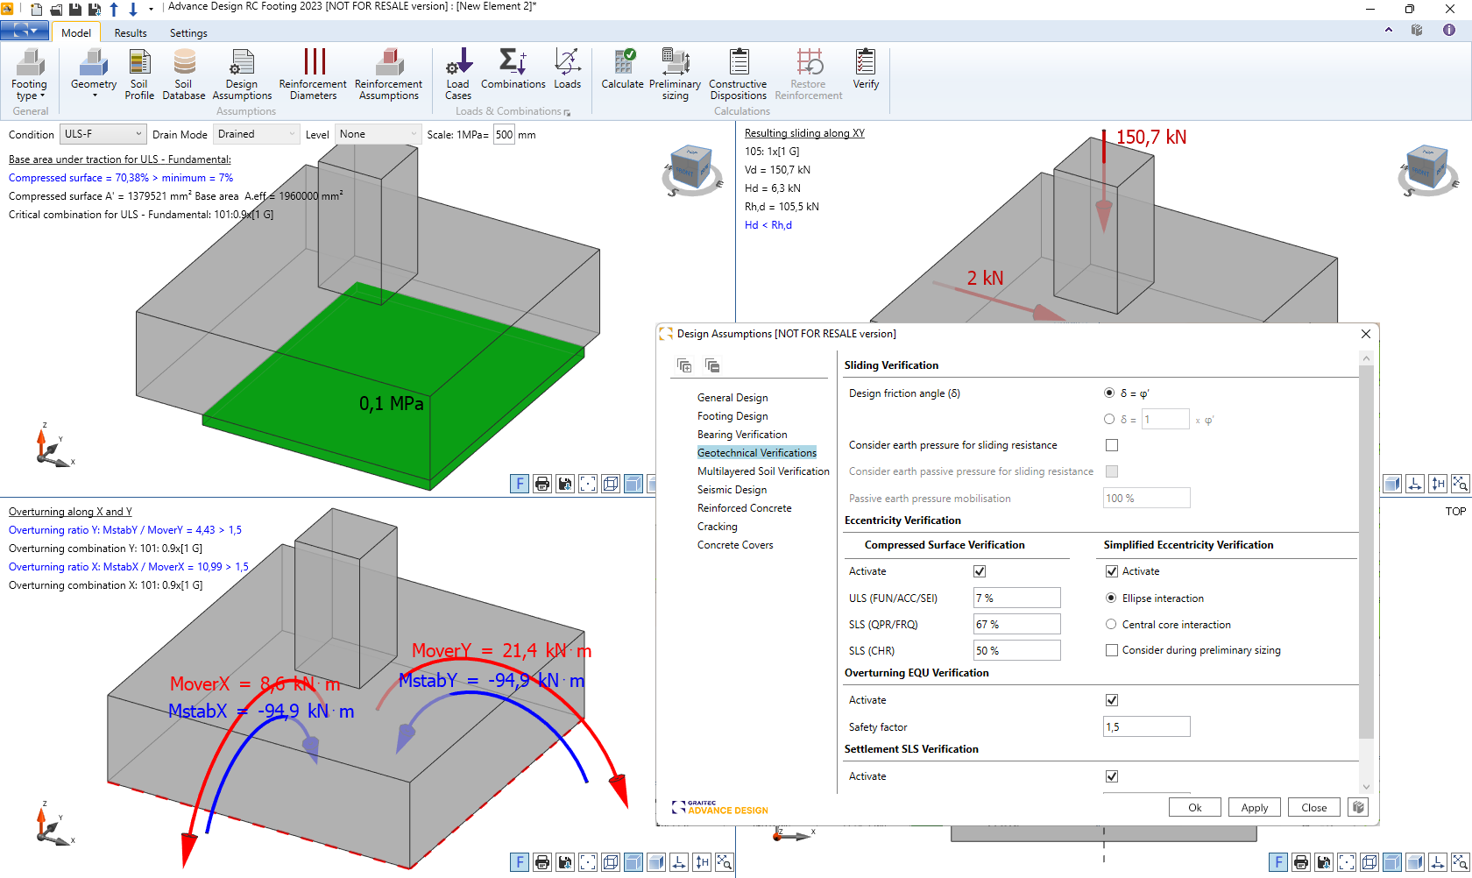Viewport: 1472px width, 878px height.
Task: Enable earth pressure for sliding resistance
Action: coord(1112,445)
